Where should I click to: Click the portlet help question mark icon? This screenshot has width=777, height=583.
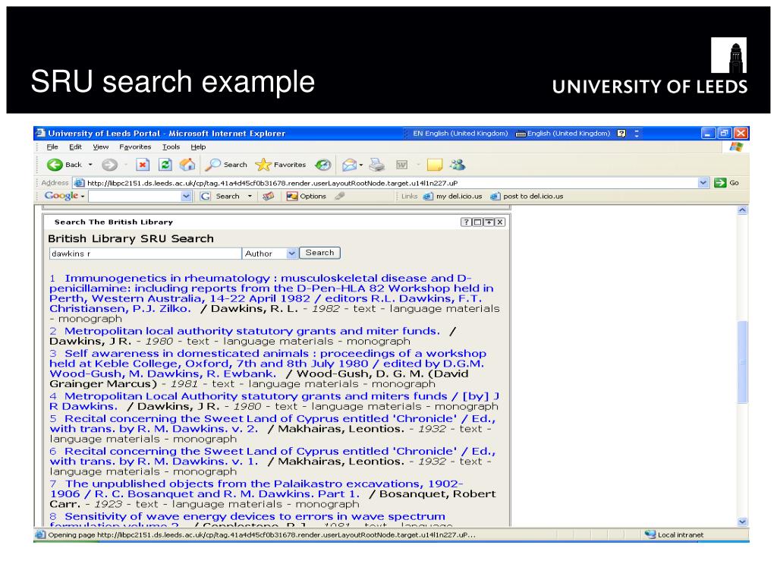[x=466, y=222]
